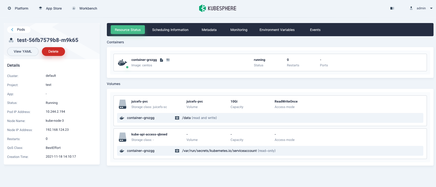Click the kube-api-access-qbnwd volume disk icon
This screenshot has width=436, height=187.
(123, 137)
